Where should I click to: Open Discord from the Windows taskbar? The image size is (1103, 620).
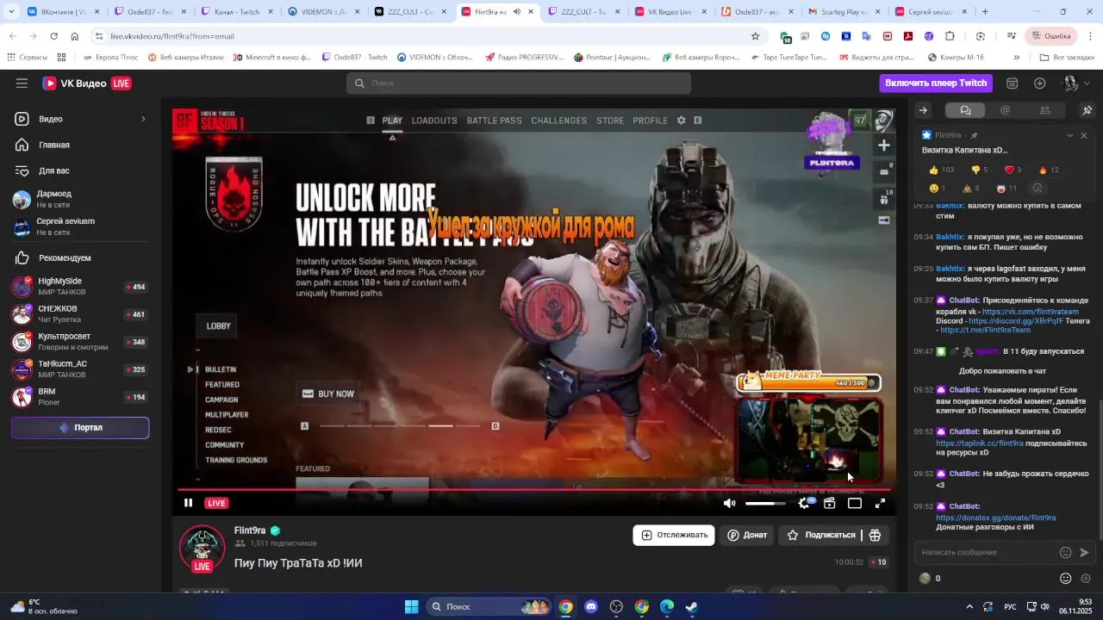[x=590, y=606]
